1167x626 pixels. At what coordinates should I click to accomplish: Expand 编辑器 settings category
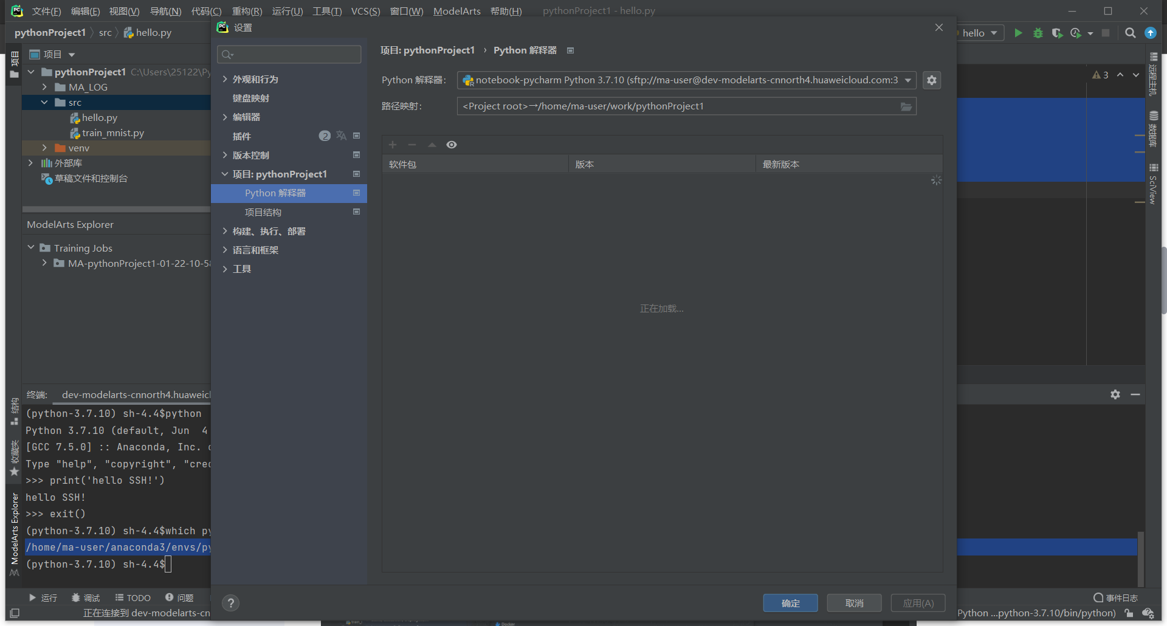tap(225, 117)
